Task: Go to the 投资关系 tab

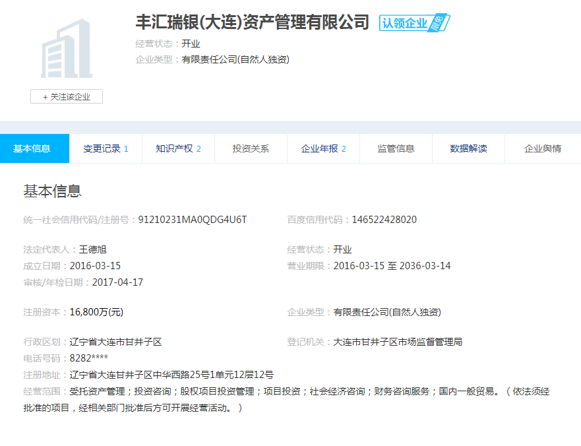Action: (x=251, y=148)
